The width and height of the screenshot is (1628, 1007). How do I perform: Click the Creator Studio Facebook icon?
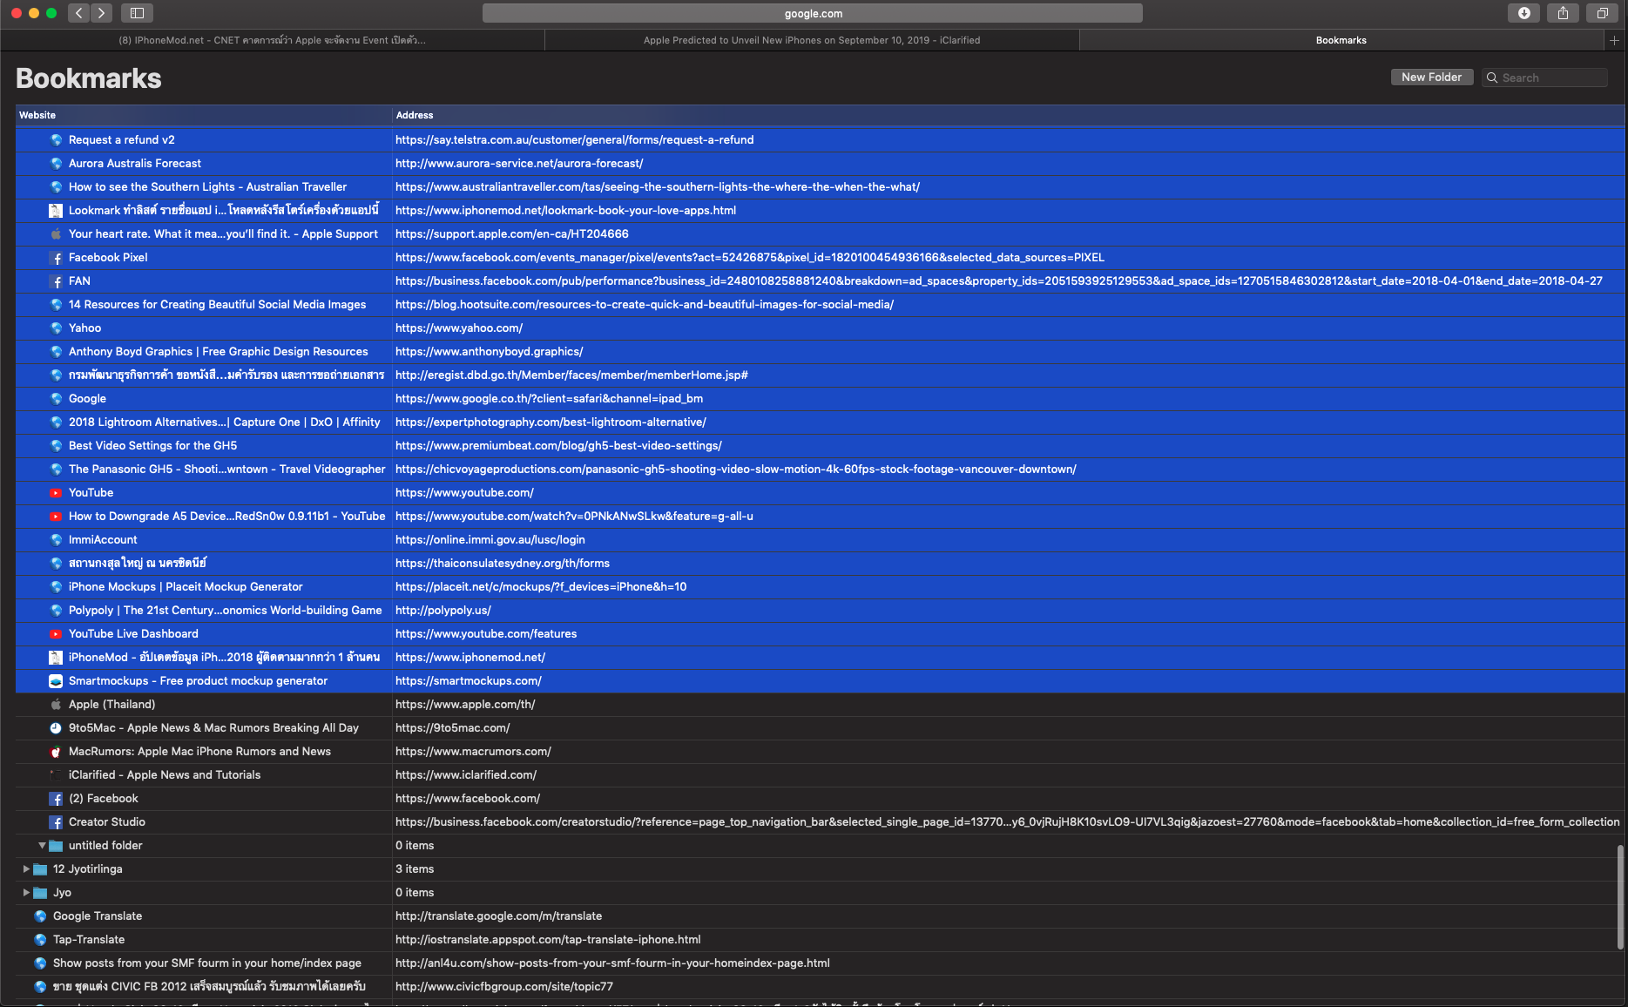(56, 822)
